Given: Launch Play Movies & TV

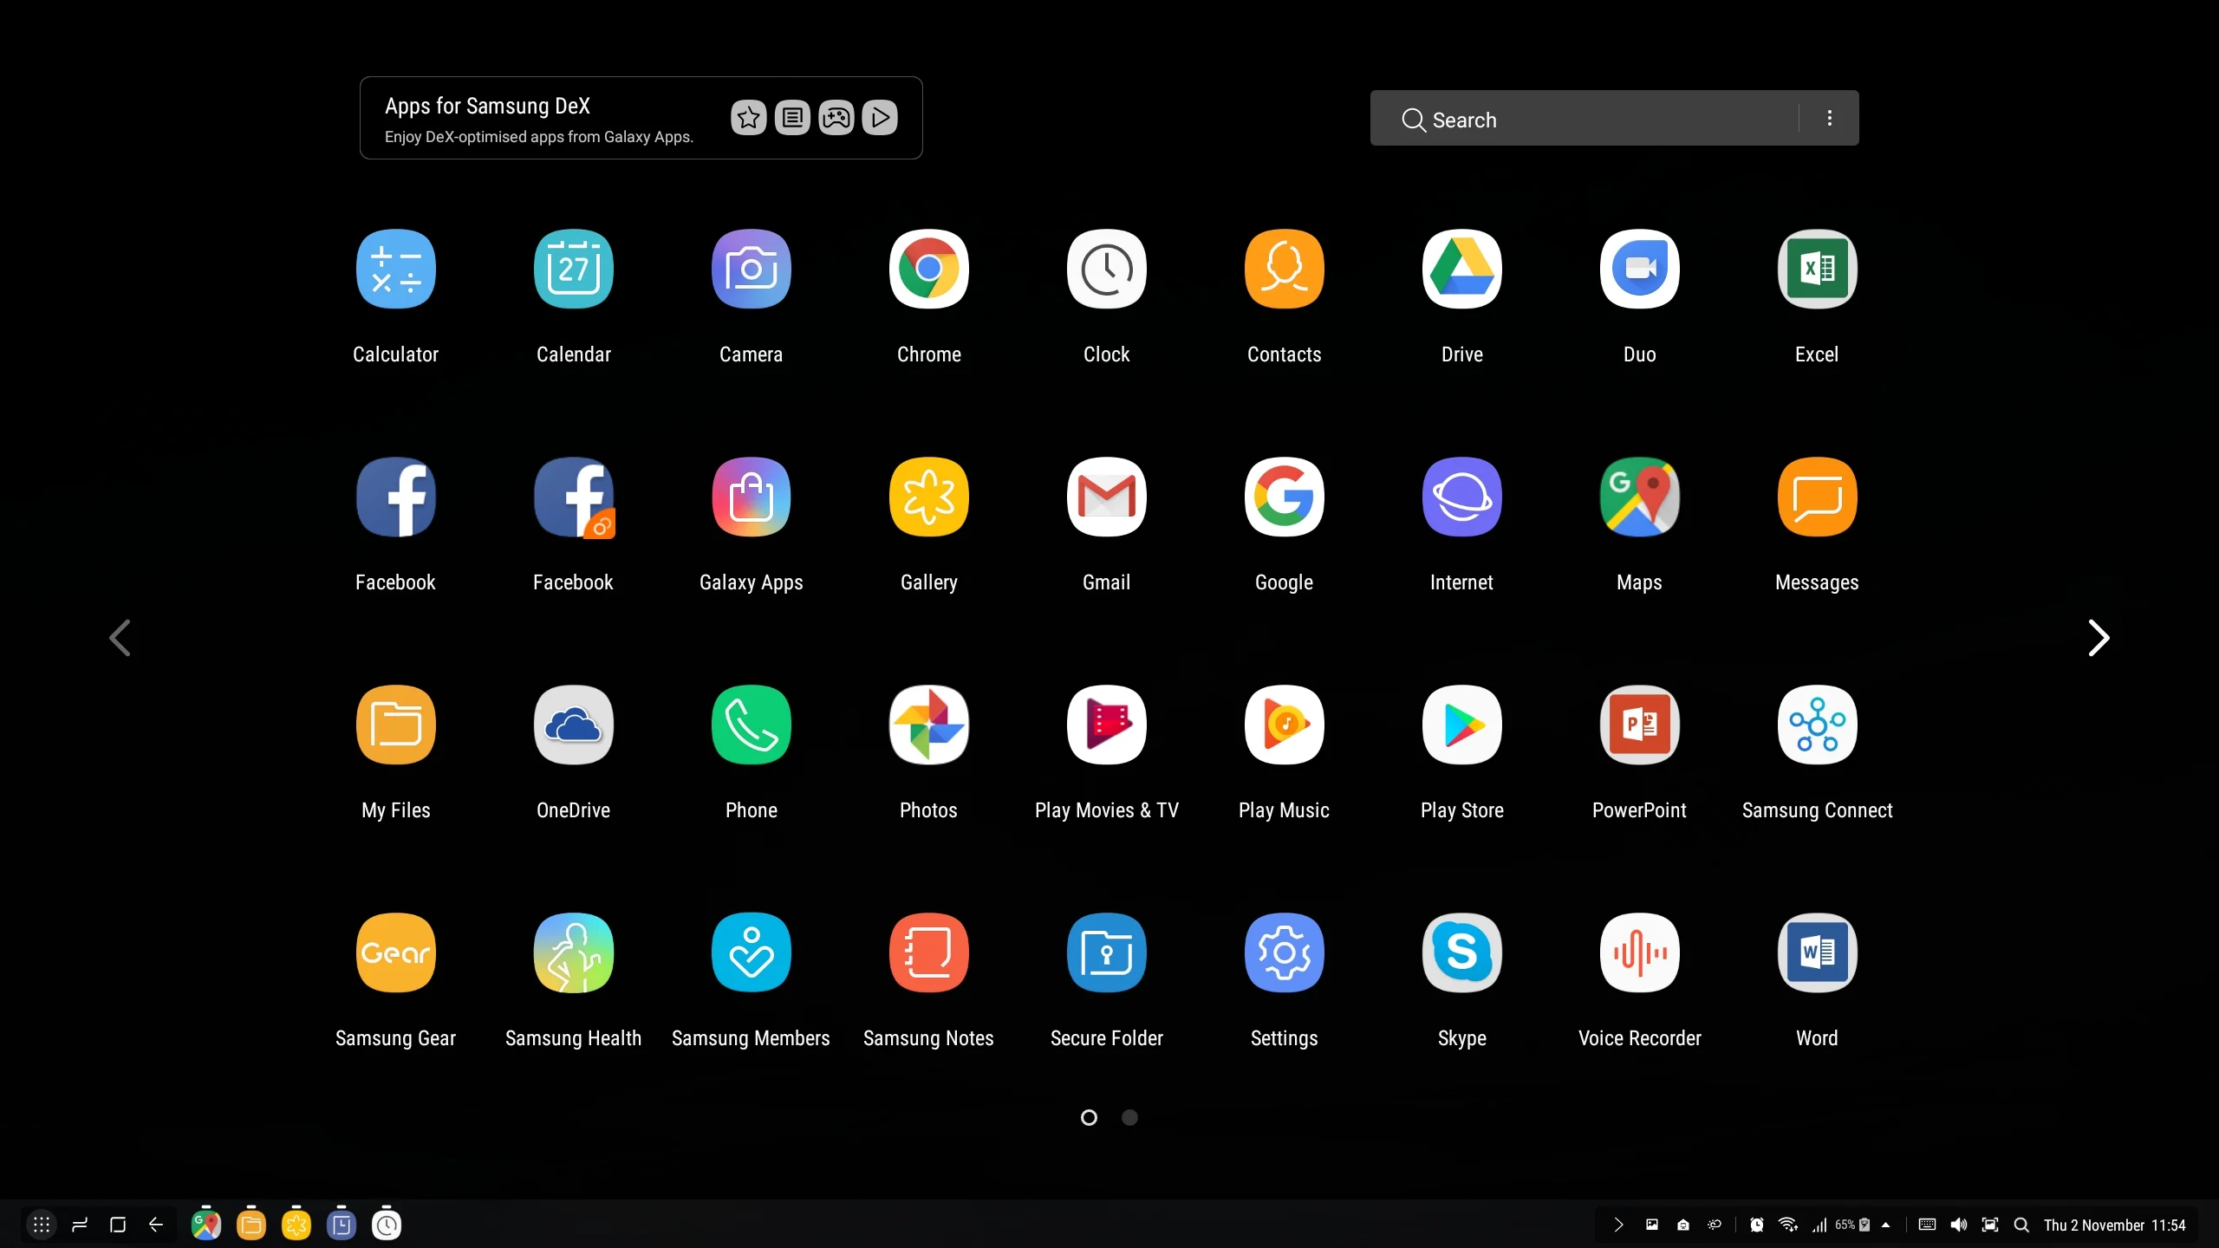Looking at the screenshot, I should pyautogui.click(x=1107, y=725).
